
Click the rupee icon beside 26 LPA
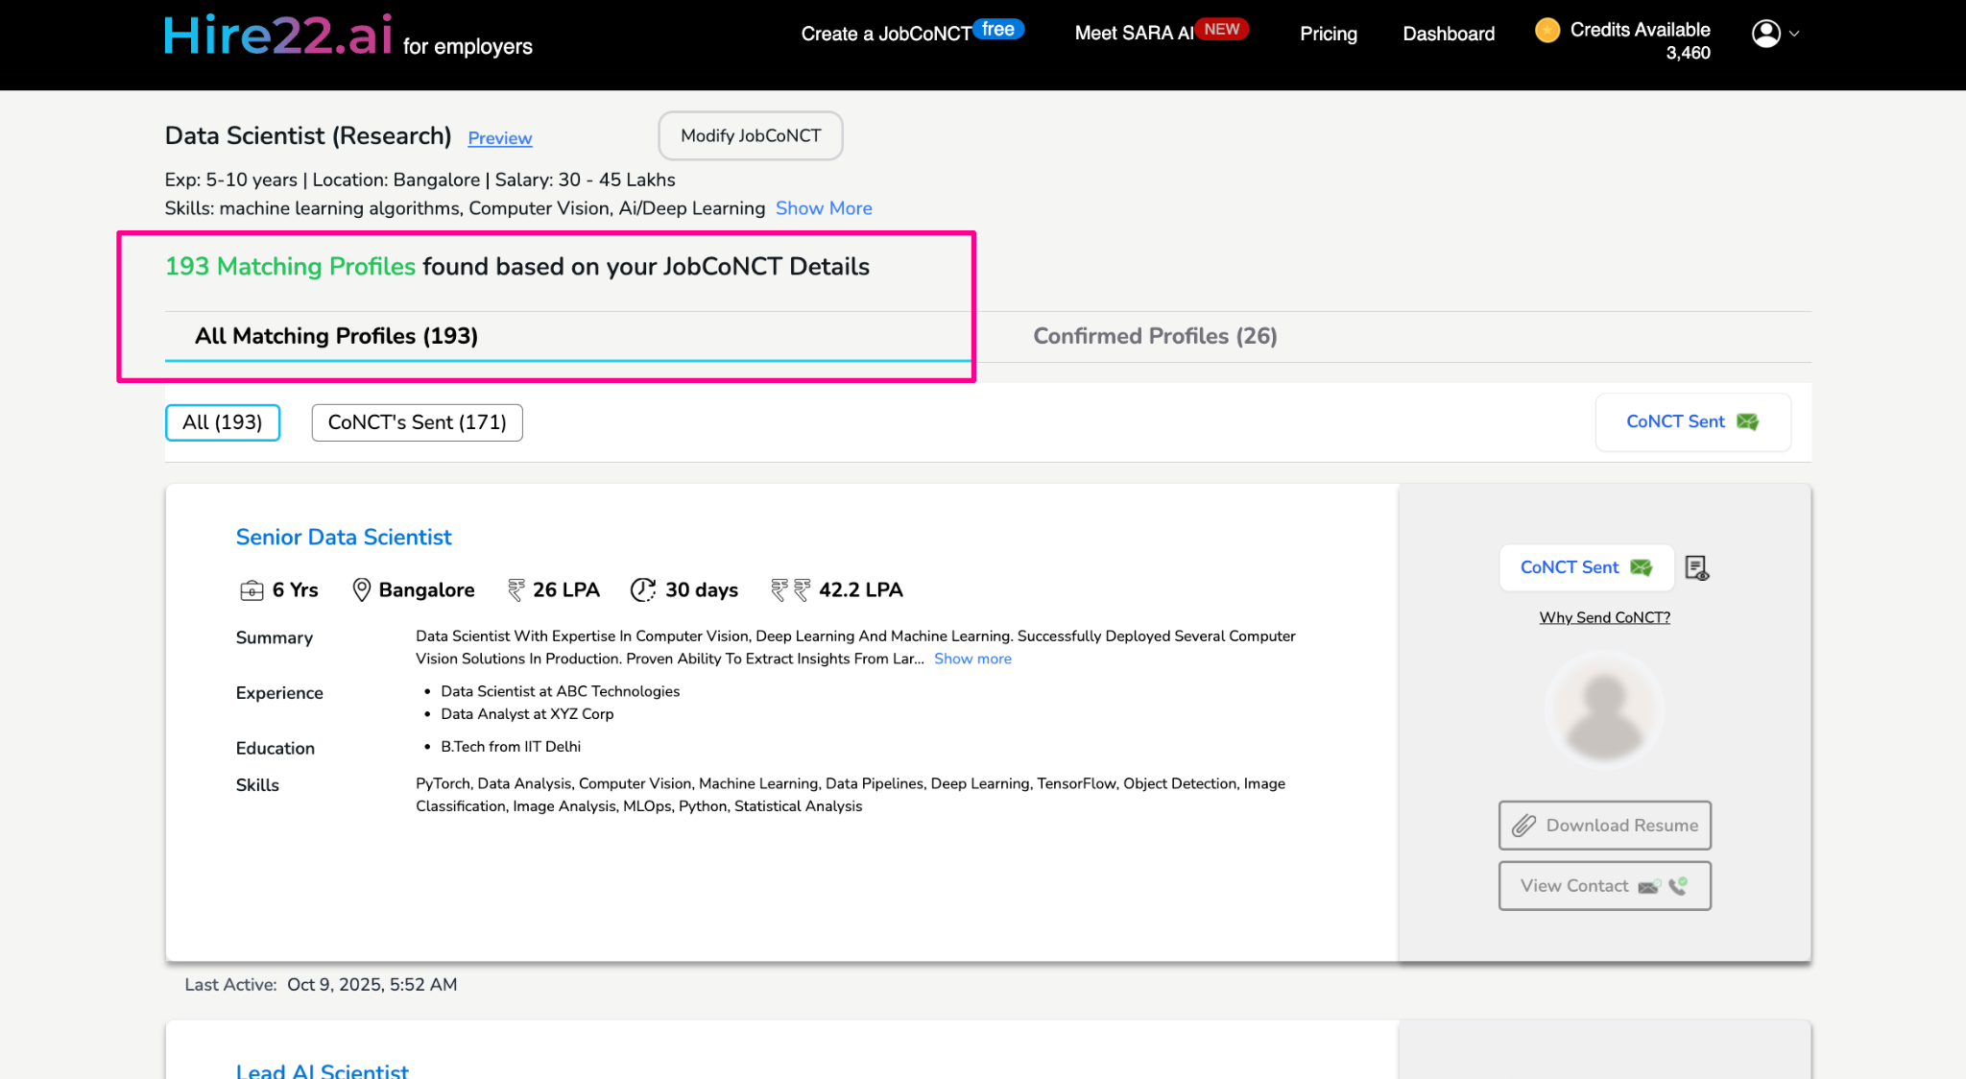pos(516,589)
